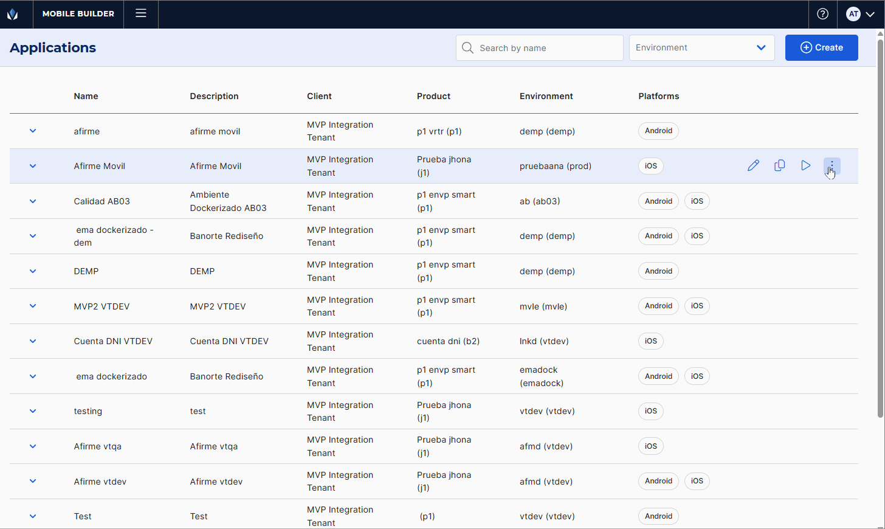Click the duplicate icon in Afirme Movil row
This screenshot has height=529, width=885.
click(779, 165)
